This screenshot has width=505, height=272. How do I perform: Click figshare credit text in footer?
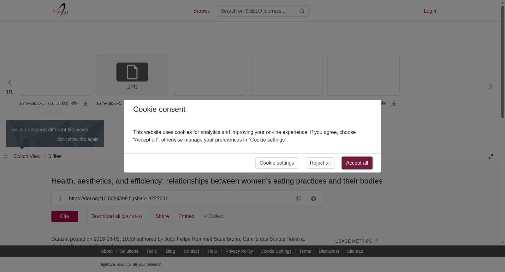point(132,264)
